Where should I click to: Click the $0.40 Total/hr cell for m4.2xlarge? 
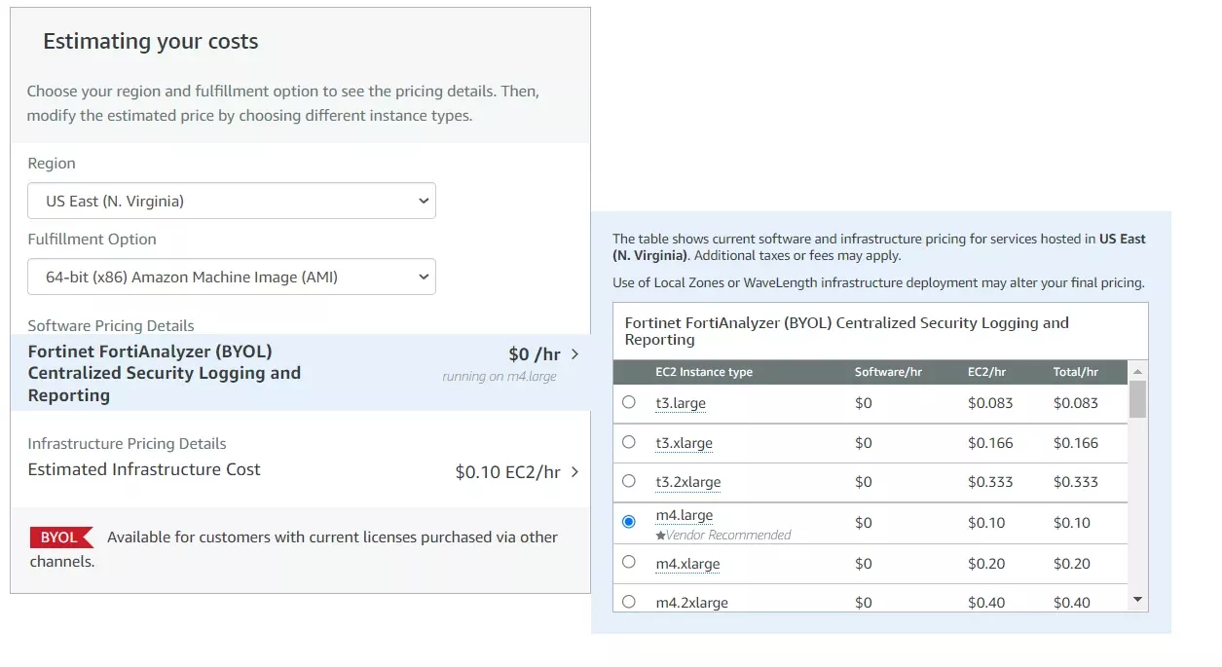tap(1072, 603)
